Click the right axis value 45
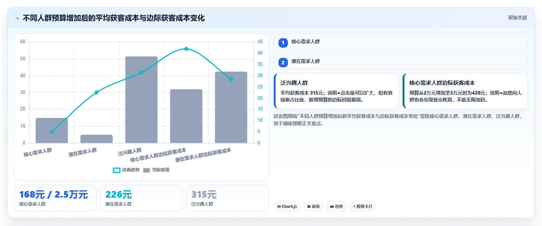The width and height of the screenshot is (542, 226). point(260,42)
